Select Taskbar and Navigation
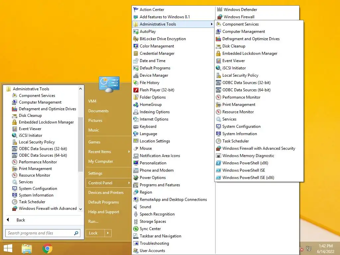340x255 pixels. click(x=160, y=236)
